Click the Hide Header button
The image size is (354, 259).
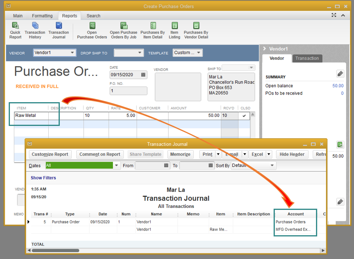292,154
